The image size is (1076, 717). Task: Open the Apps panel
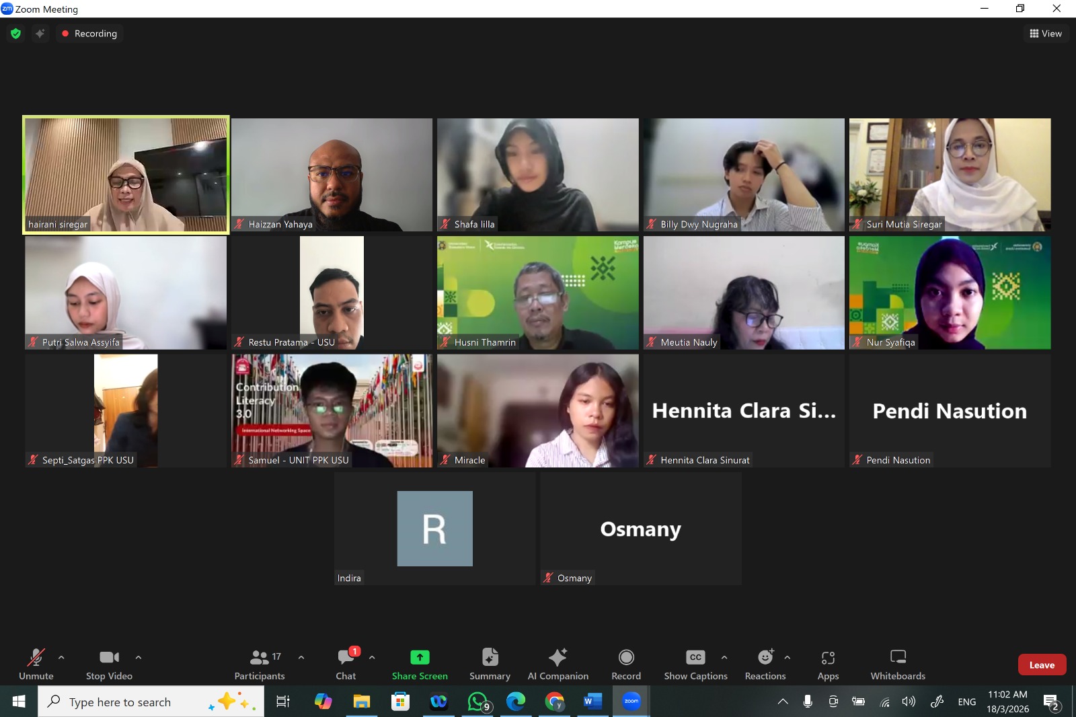point(828,664)
